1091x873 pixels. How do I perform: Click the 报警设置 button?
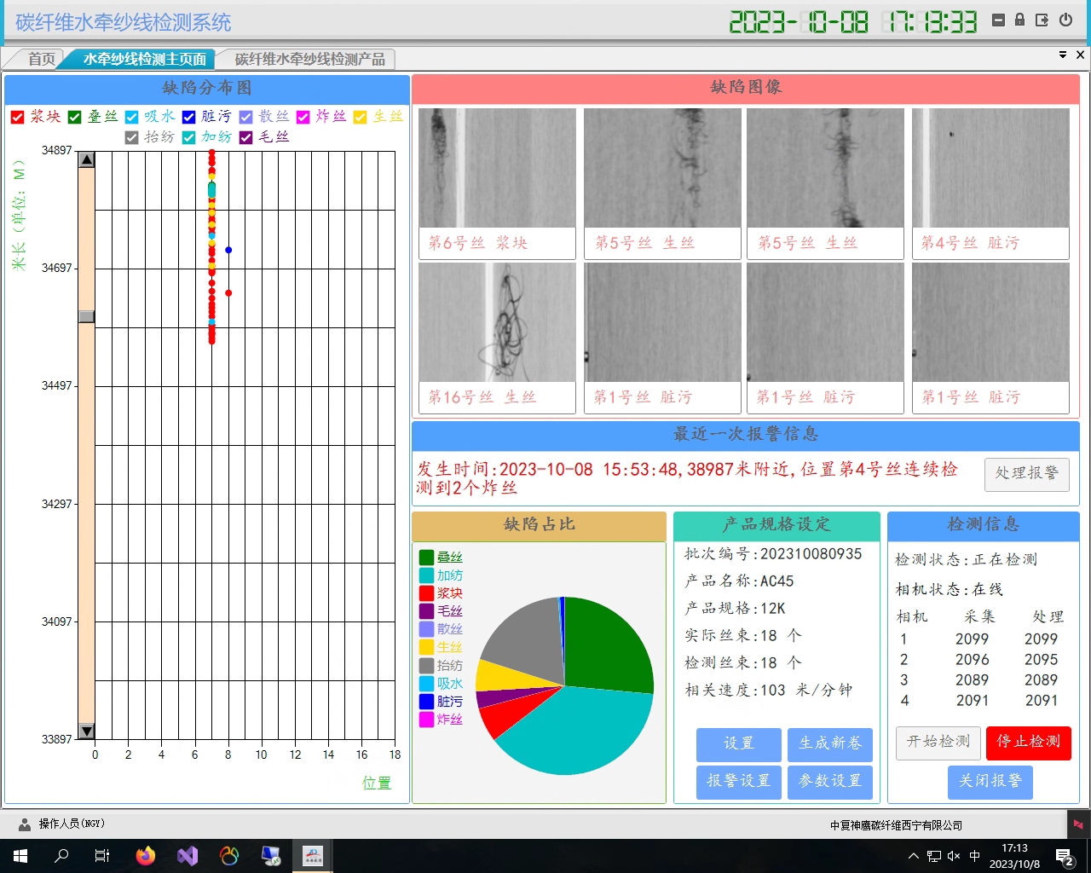[738, 781]
